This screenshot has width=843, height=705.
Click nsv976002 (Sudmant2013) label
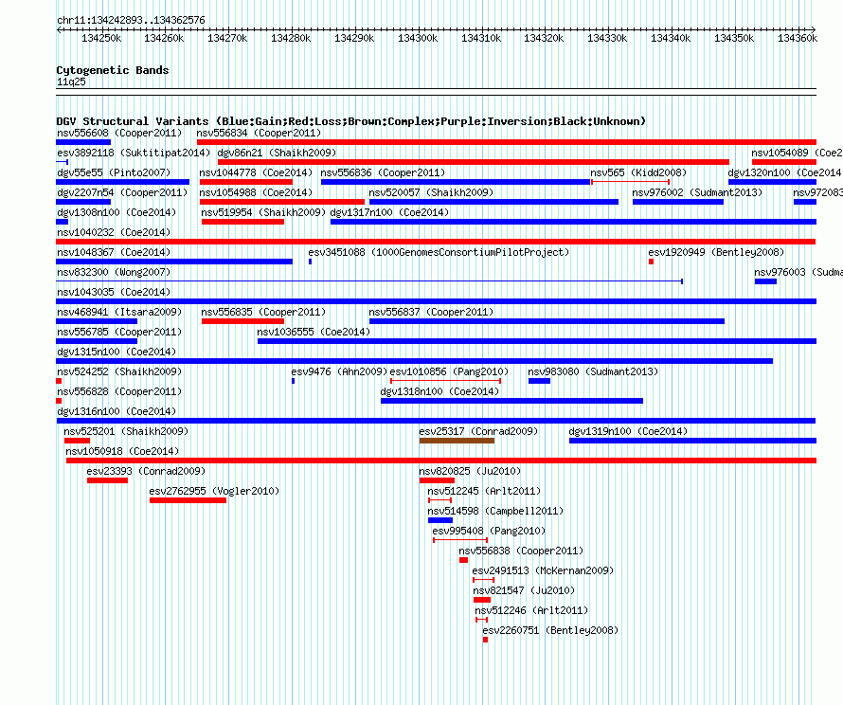pyautogui.click(x=697, y=192)
